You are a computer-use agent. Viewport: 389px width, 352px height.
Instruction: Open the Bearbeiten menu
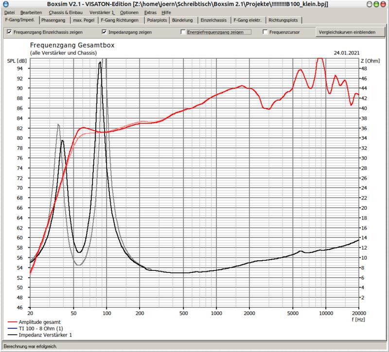pos(31,13)
